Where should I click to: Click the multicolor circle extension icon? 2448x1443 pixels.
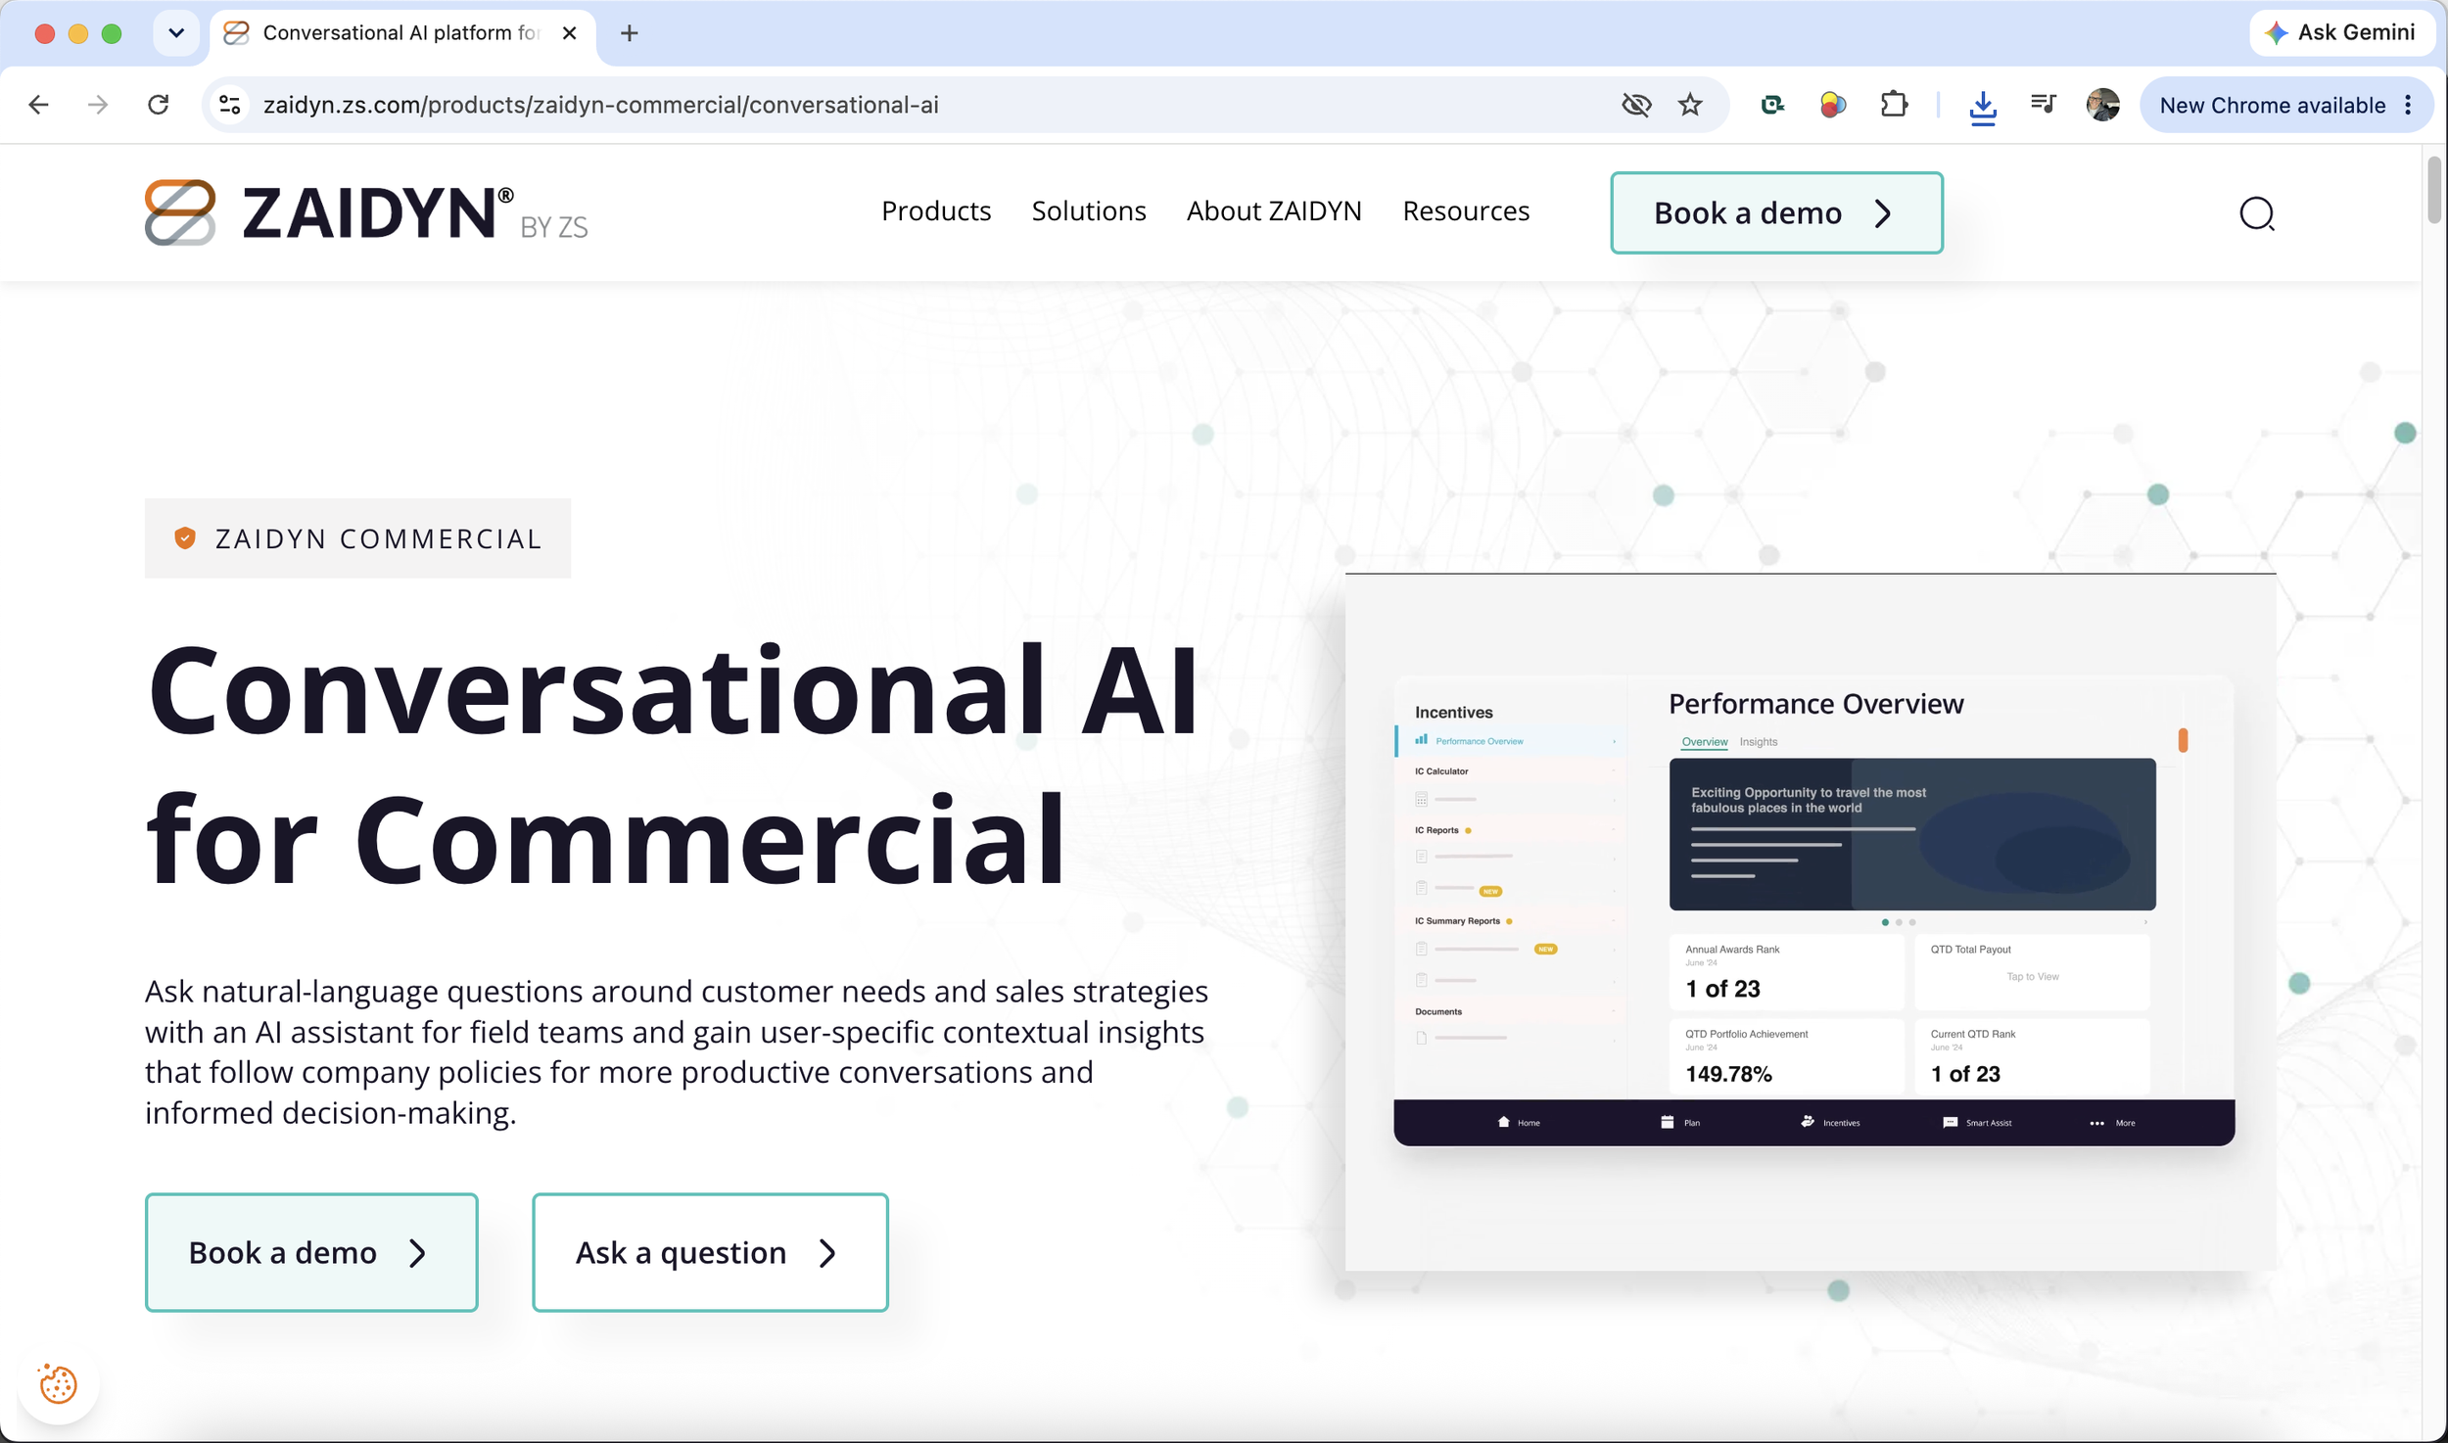pos(1833,105)
